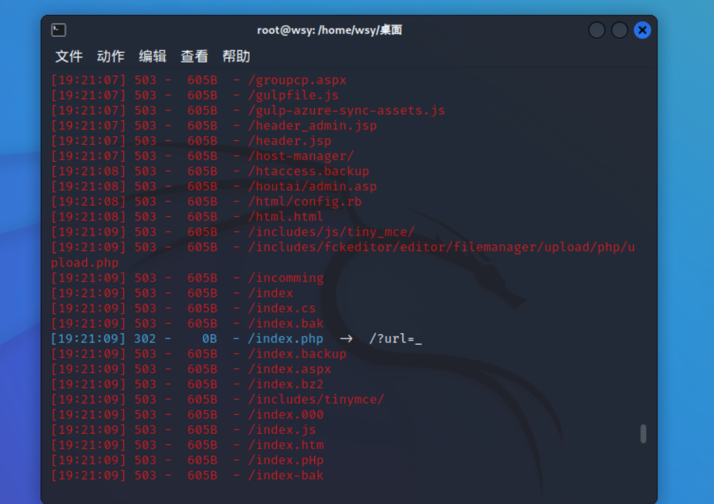Click the /groupcp.aspx path

coord(297,80)
